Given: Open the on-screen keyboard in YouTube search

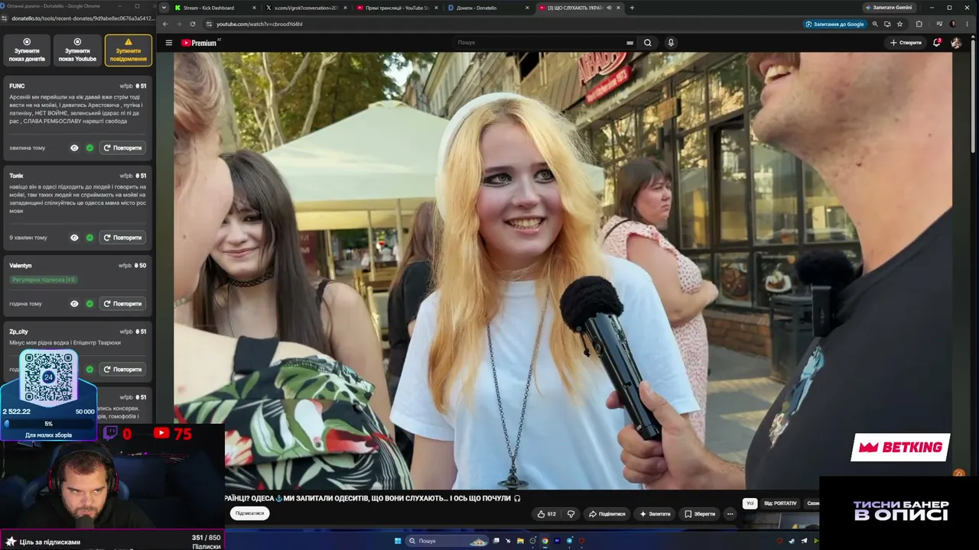Looking at the screenshot, I should (629, 43).
